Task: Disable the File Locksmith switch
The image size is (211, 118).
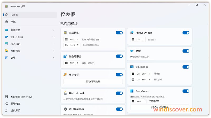Action: coord(119,93)
